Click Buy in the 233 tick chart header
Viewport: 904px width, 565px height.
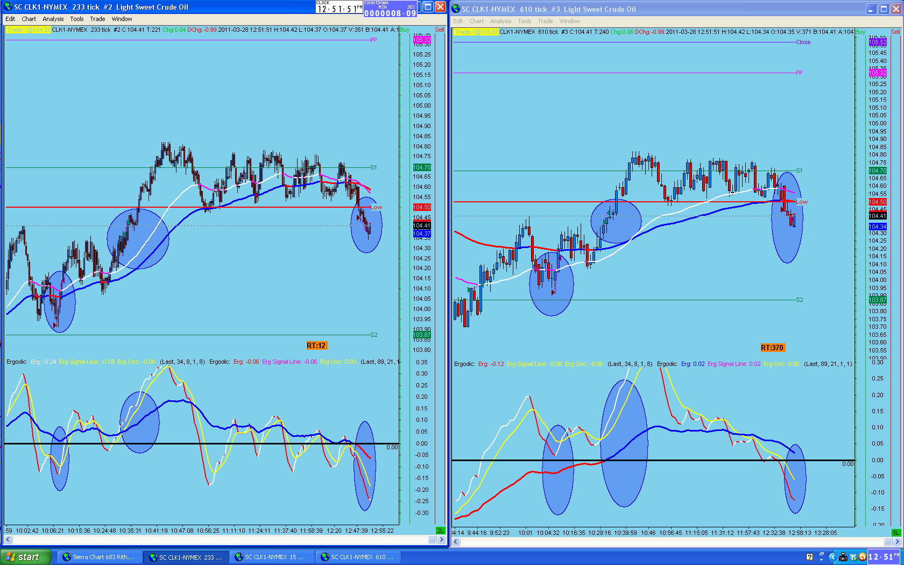(x=405, y=30)
